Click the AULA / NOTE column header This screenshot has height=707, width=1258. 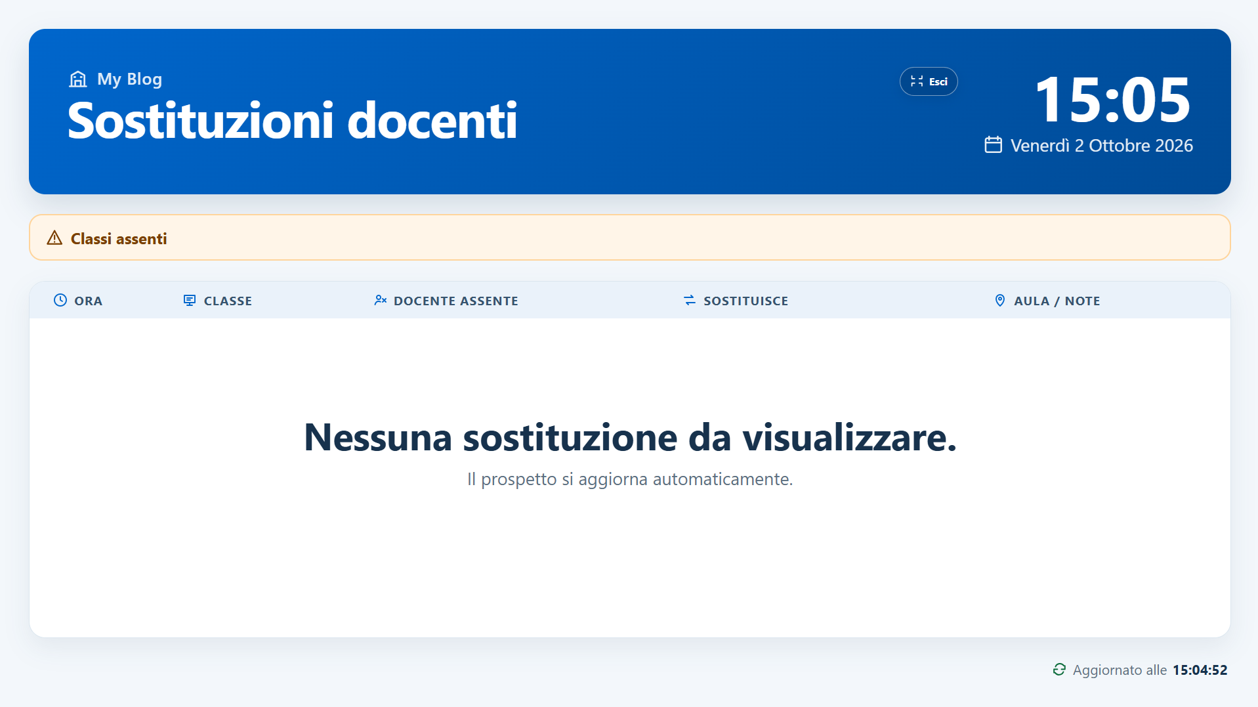click(1057, 301)
